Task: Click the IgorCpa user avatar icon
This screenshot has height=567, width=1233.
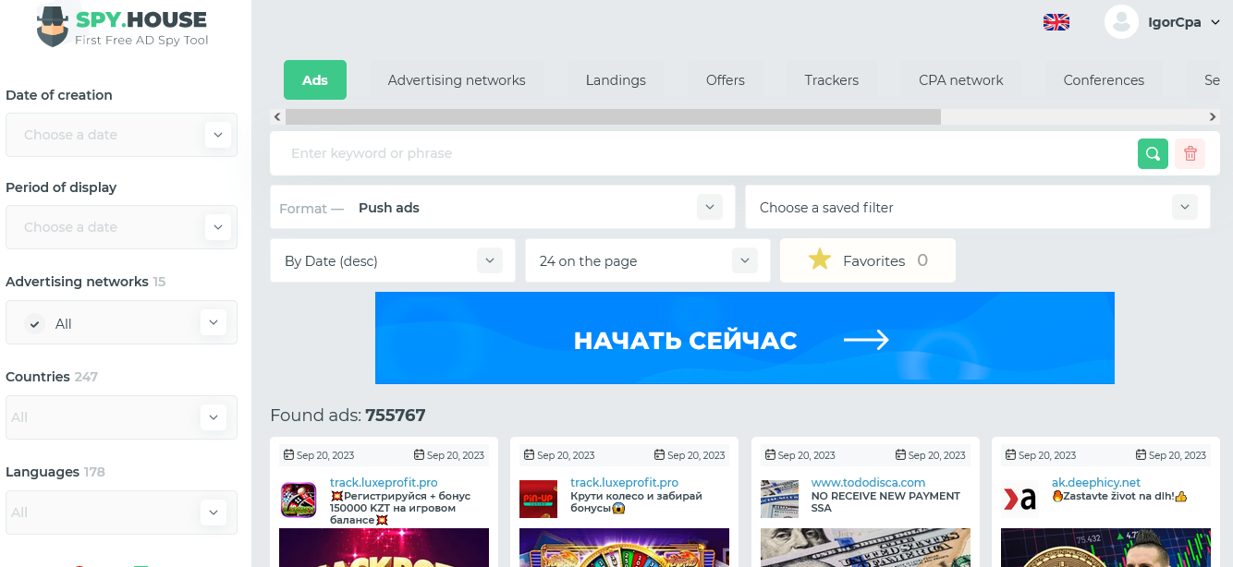Action: pos(1120,22)
